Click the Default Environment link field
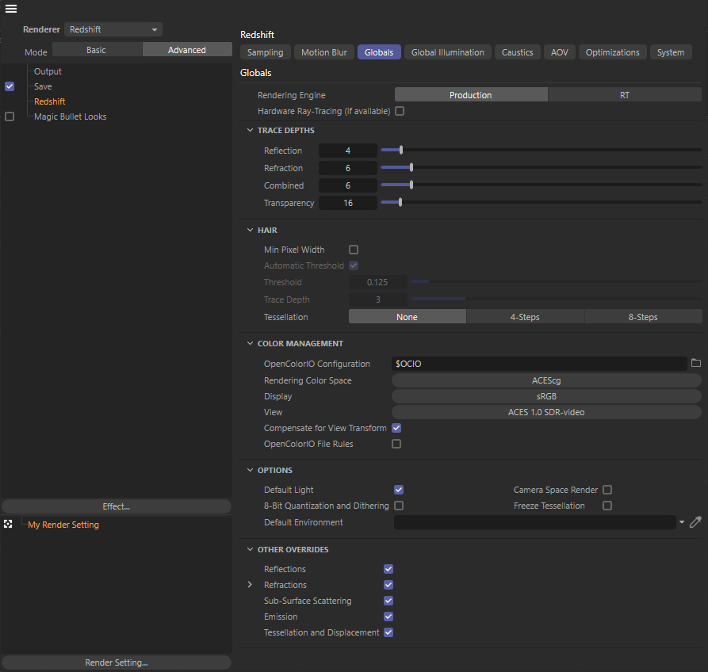Screen dimensions: 708x672 (x=534, y=522)
